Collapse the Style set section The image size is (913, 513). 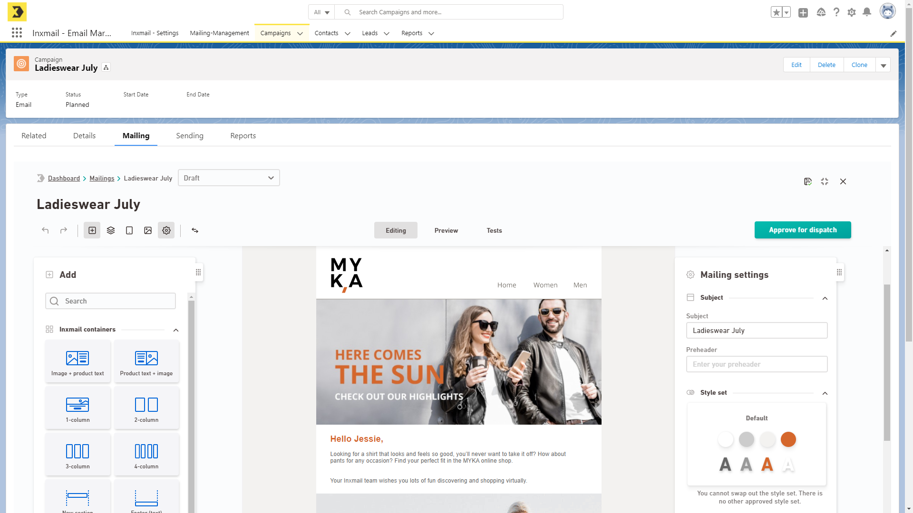825,393
